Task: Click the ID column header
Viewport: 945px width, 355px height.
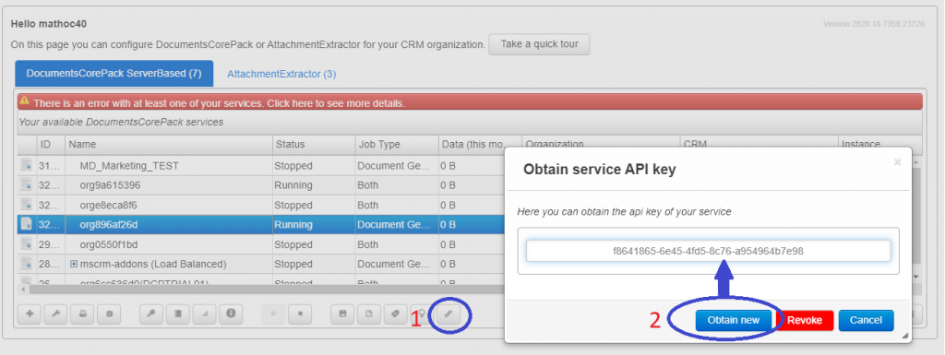Action: (x=52, y=145)
